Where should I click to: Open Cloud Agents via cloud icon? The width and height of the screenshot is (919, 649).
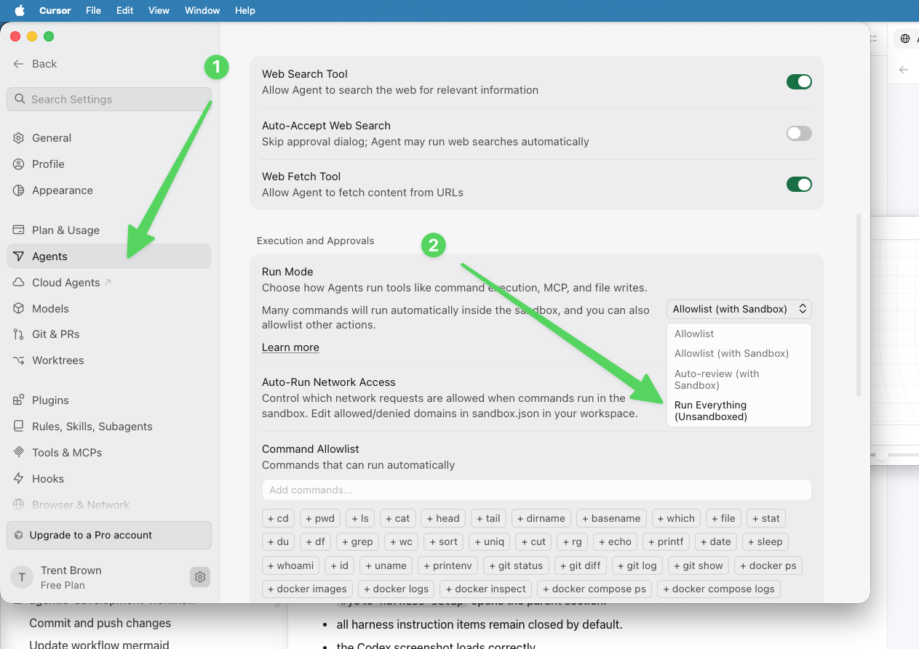[19, 283]
